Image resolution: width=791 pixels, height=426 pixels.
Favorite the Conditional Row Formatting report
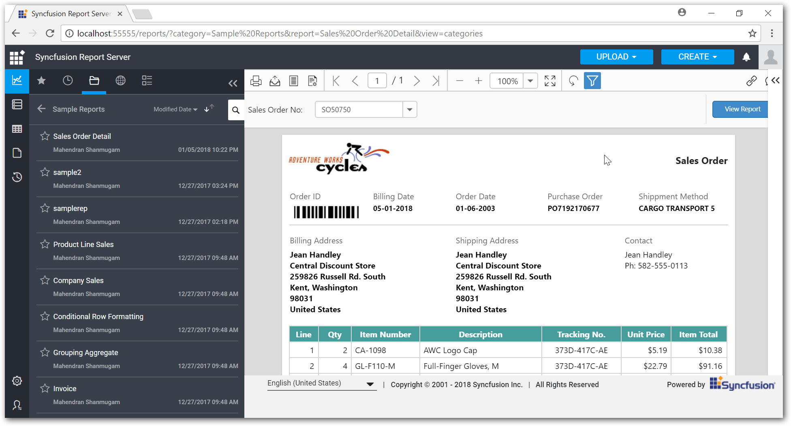[45, 316]
